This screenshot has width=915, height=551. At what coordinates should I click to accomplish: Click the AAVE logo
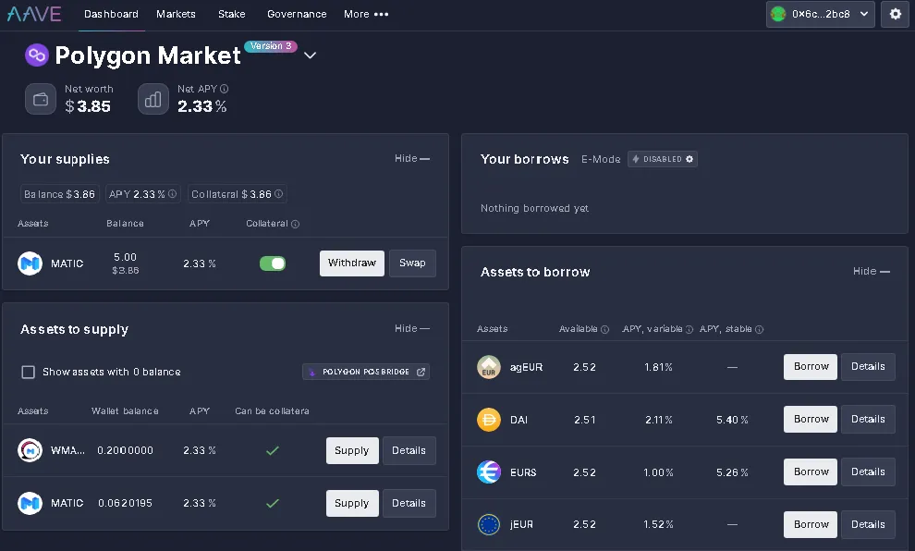34,14
